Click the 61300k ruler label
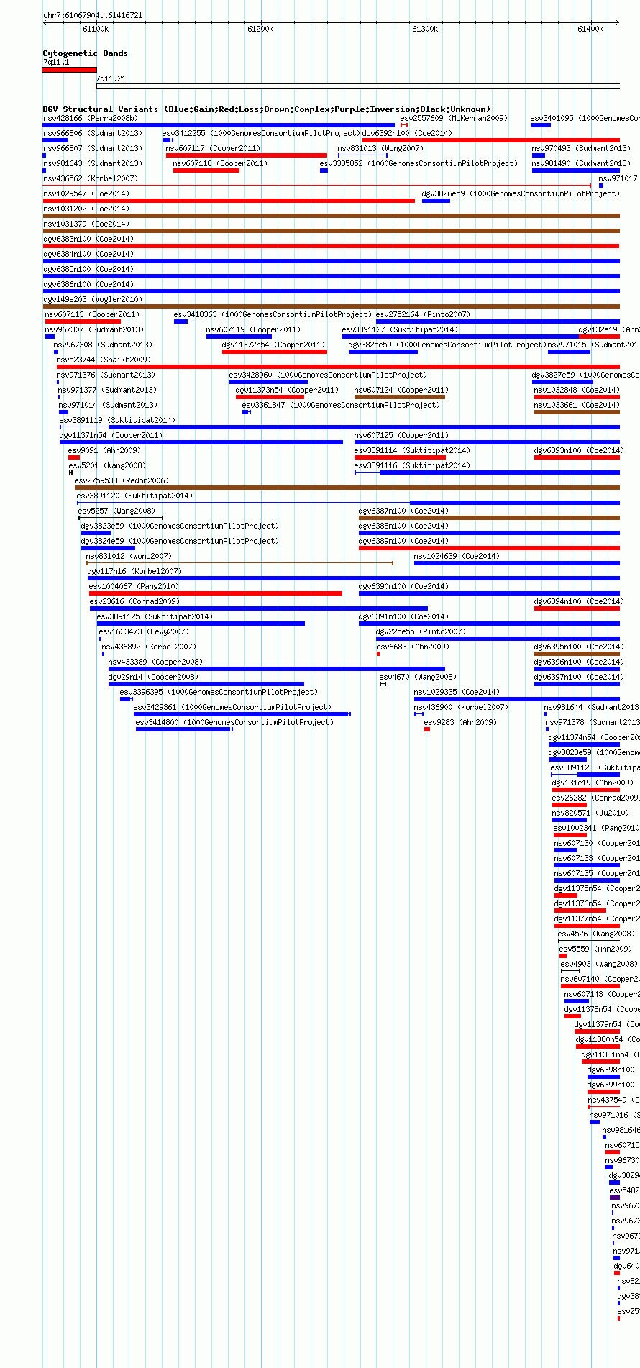The height and width of the screenshot is (1368, 640). coord(425,29)
